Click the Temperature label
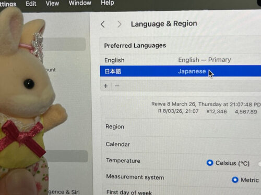Viewport: 261px width, 195px height. click(x=123, y=161)
